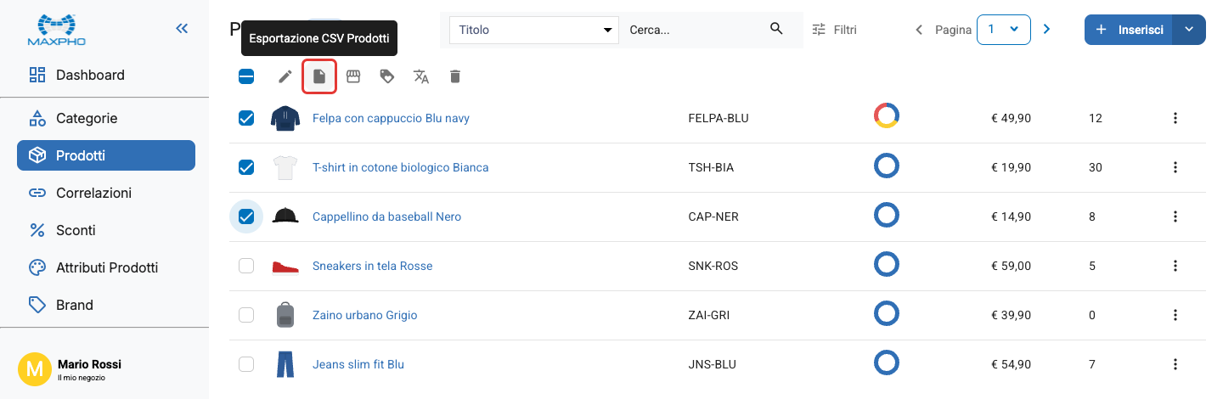Collapse sidebar with double chevron icon

pyautogui.click(x=182, y=29)
